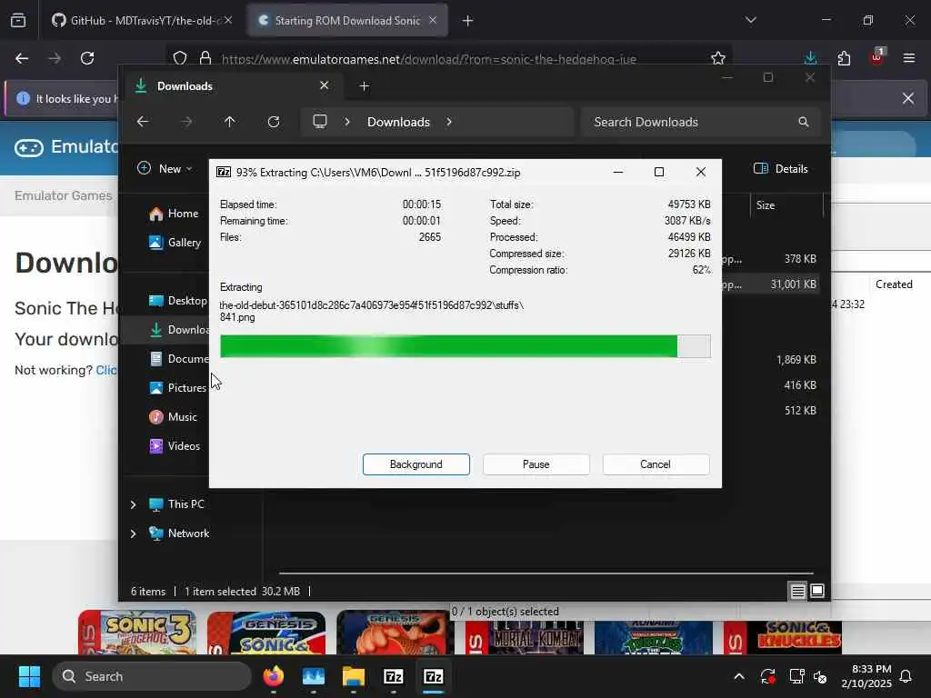
Task: Click the PC icon in Explorer address bar
Action: point(320,122)
